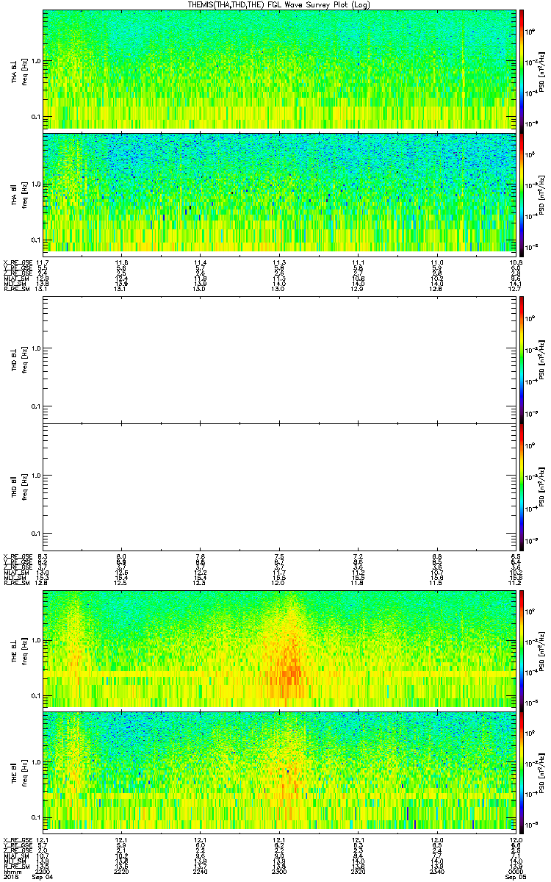Click the color bar beside the THD B-perpendicular panel

[x=522, y=359]
